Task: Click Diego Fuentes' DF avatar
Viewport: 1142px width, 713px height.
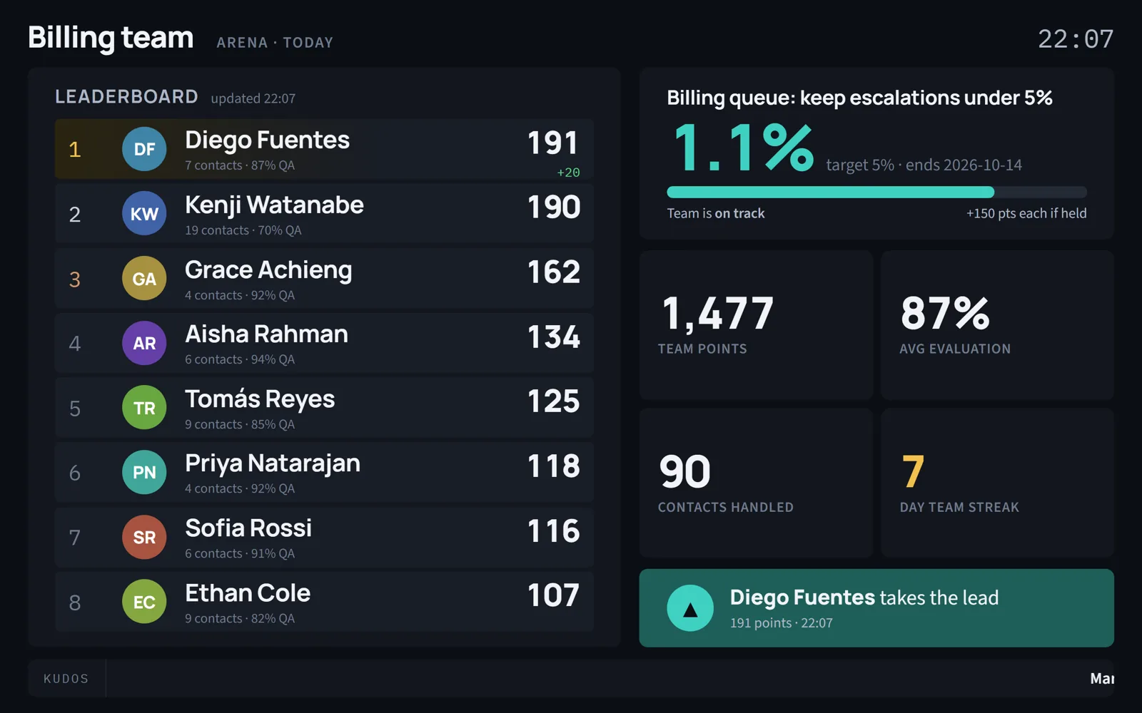Action: pyautogui.click(x=144, y=149)
